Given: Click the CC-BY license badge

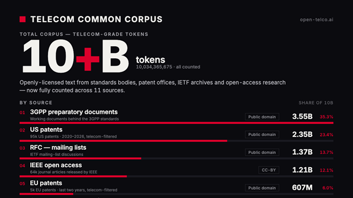Looking at the screenshot, I should click(269, 170).
